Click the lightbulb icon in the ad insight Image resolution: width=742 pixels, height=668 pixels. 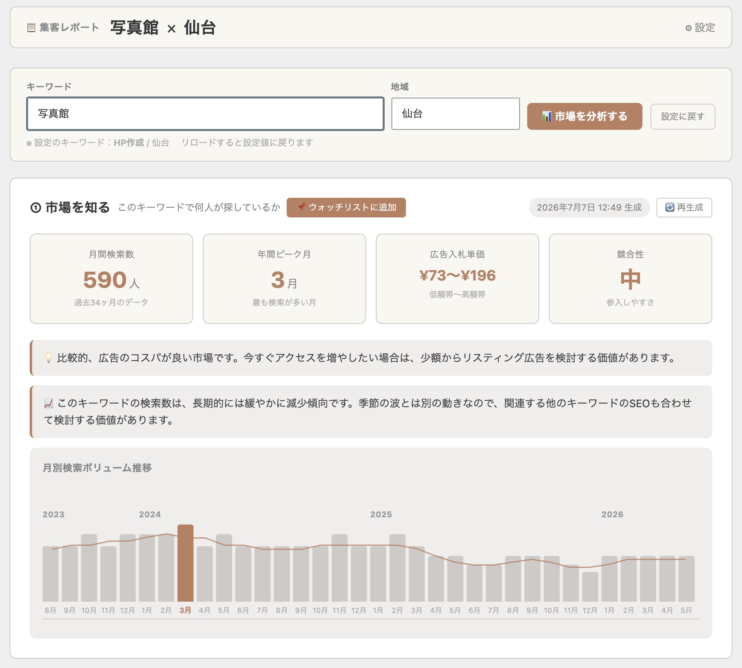[49, 358]
